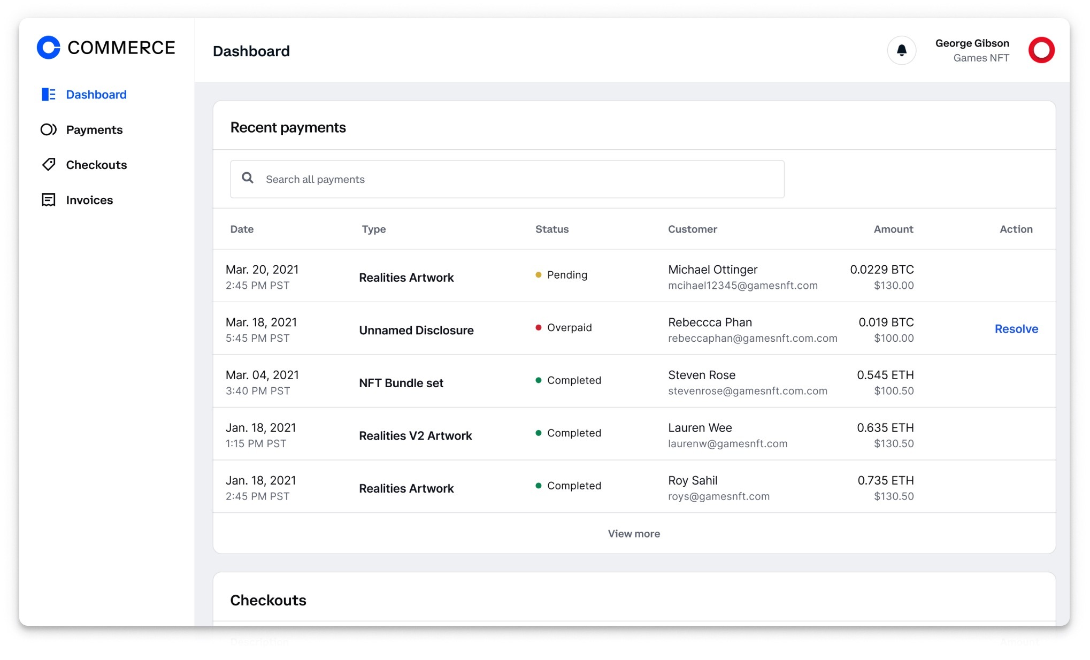Open Invoices via its document icon
This screenshot has width=1090, height=660.
click(x=48, y=199)
